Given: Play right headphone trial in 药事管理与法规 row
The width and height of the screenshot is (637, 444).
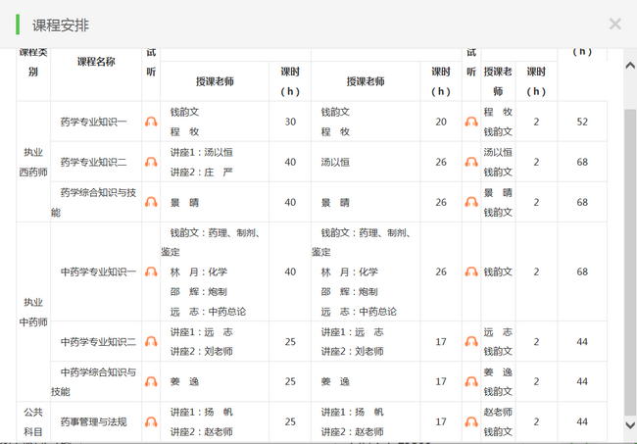Looking at the screenshot, I should coord(471,421).
